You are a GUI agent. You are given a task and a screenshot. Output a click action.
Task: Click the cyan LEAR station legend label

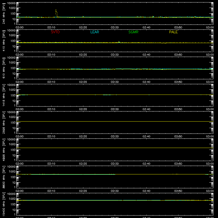(x=95, y=32)
